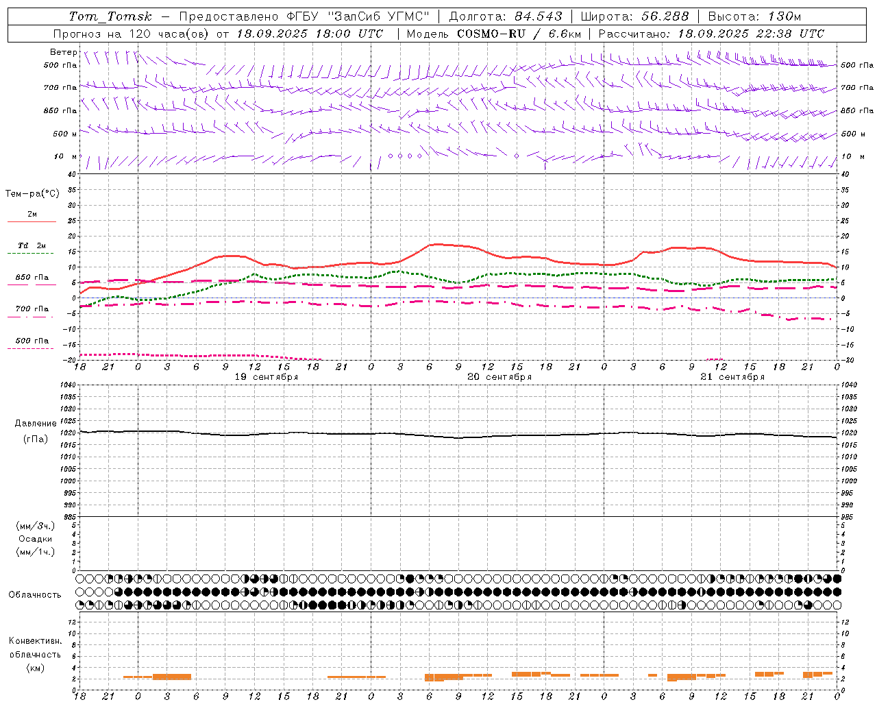This screenshot has height=702, width=877.
Task: Click the Долгота: 84.543 value
Action: click(x=506, y=16)
